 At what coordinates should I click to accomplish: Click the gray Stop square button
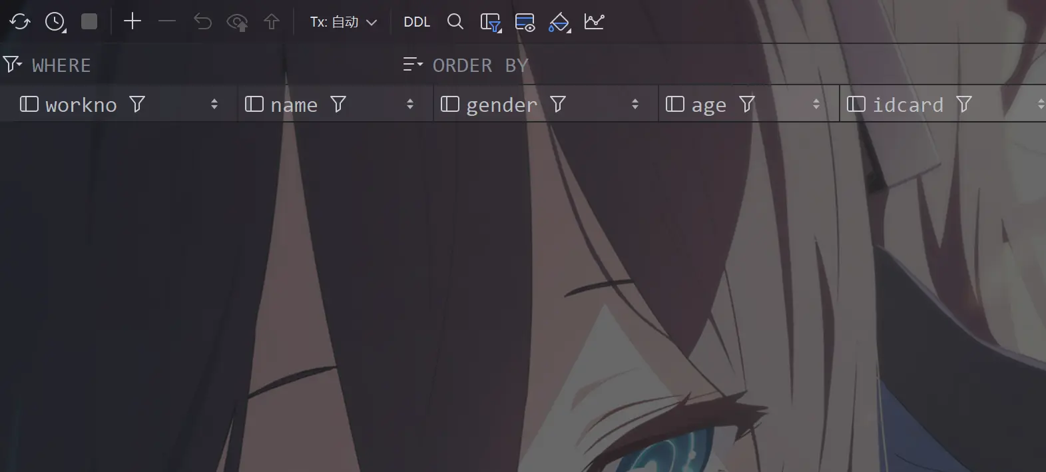[89, 22]
